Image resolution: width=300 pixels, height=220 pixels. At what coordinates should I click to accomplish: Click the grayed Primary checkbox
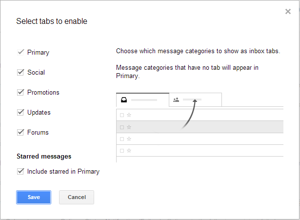tap(20, 52)
